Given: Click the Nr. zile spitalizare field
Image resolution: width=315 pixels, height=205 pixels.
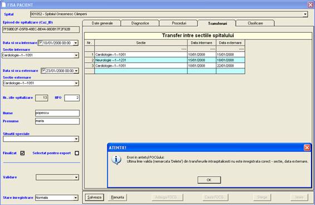Looking at the screenshot, I should tap(42, 98).
